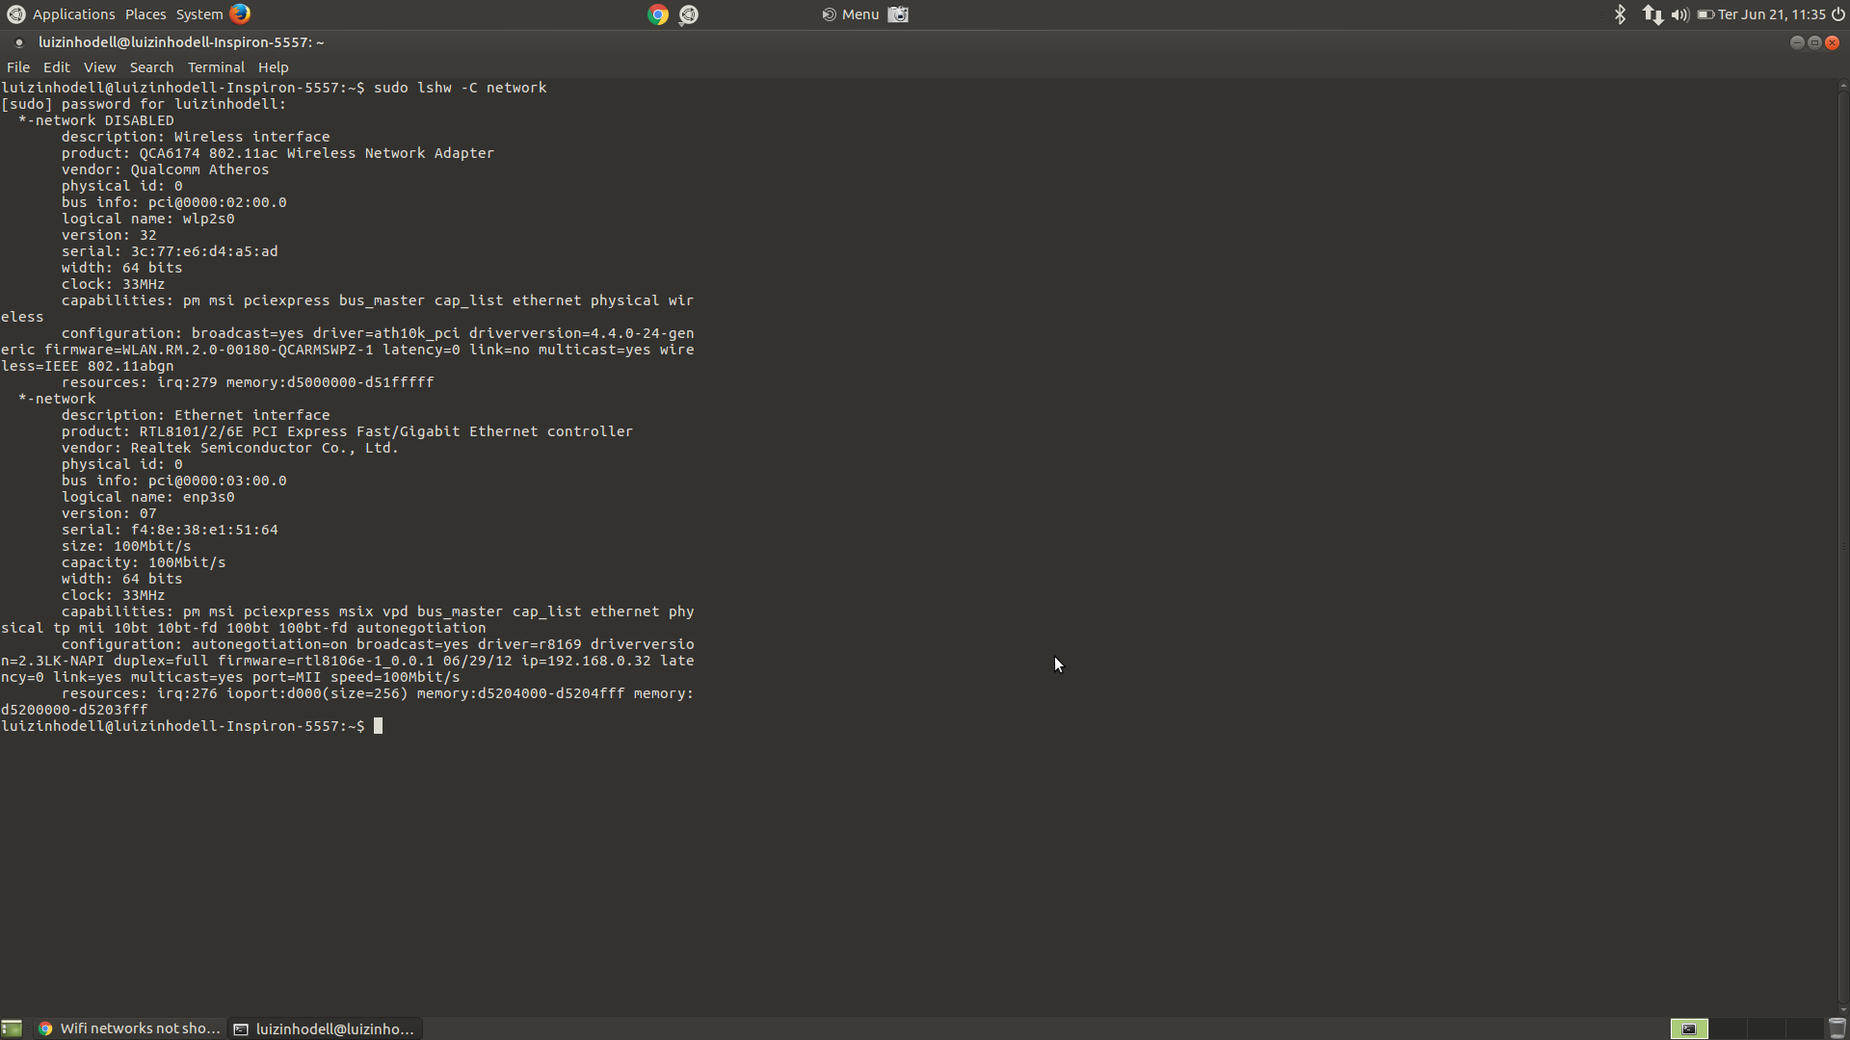Open the sound volume indicator
This screenshot has height=1040, width=1850.
tap(1680, 14)
